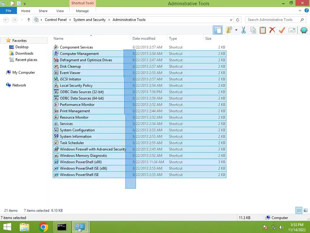310x233 pixels.
Task: Expand the ribbon with the chevron
Action: (300, 11)
